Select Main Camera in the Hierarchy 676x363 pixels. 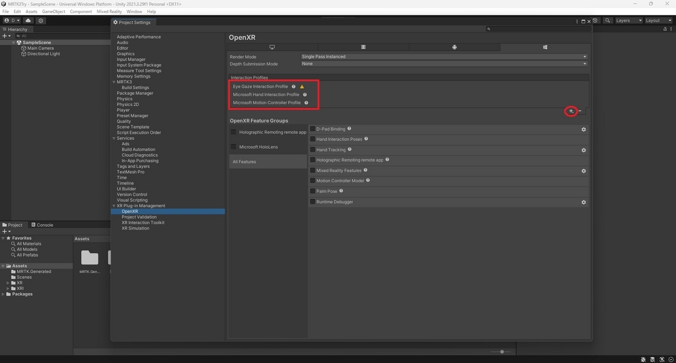pos(41,48)
